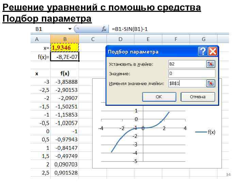Select the x cell with value 1,5
245x183 pixels.
pyautogui.click(x=40, y=156)
